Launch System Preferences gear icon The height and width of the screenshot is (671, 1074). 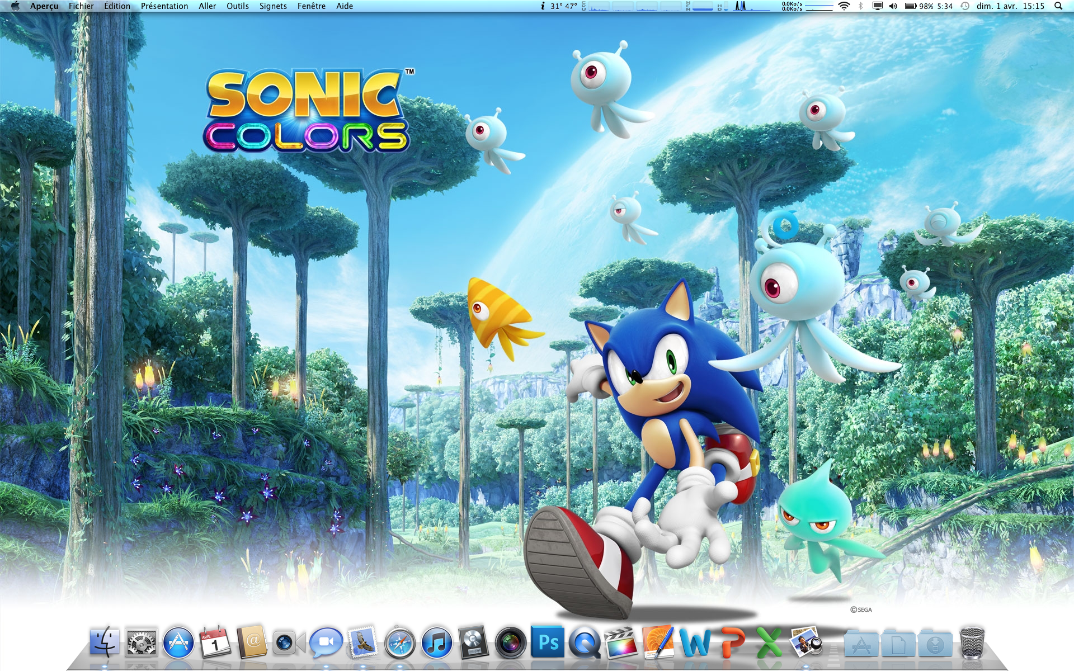click(x=142, y=642)
